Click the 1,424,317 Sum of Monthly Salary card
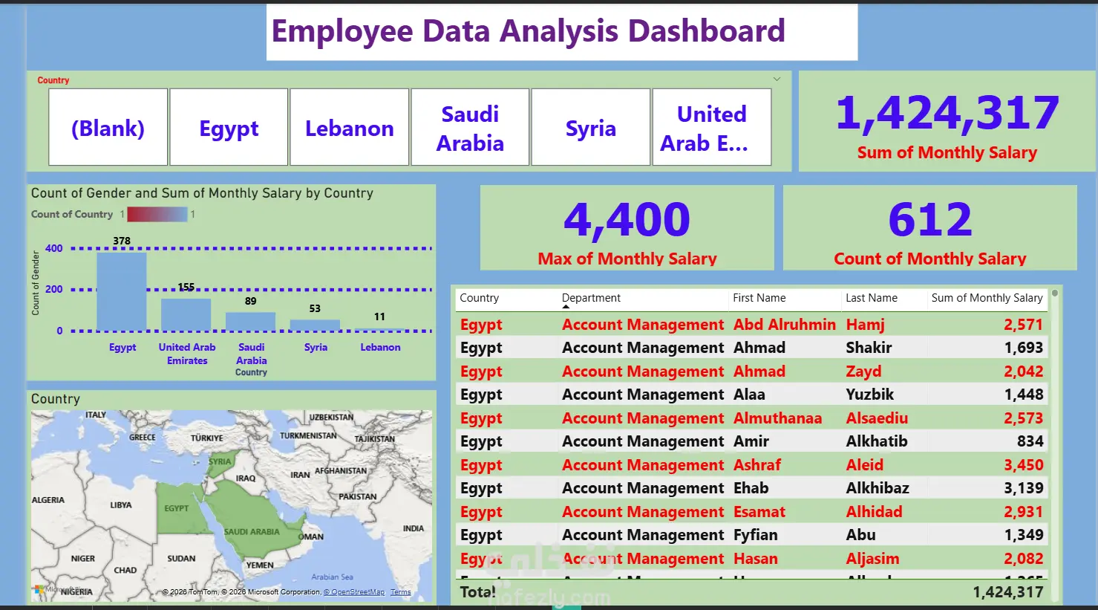 [947, 122]
